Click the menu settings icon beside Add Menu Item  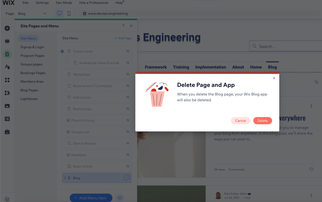[120, 198]
